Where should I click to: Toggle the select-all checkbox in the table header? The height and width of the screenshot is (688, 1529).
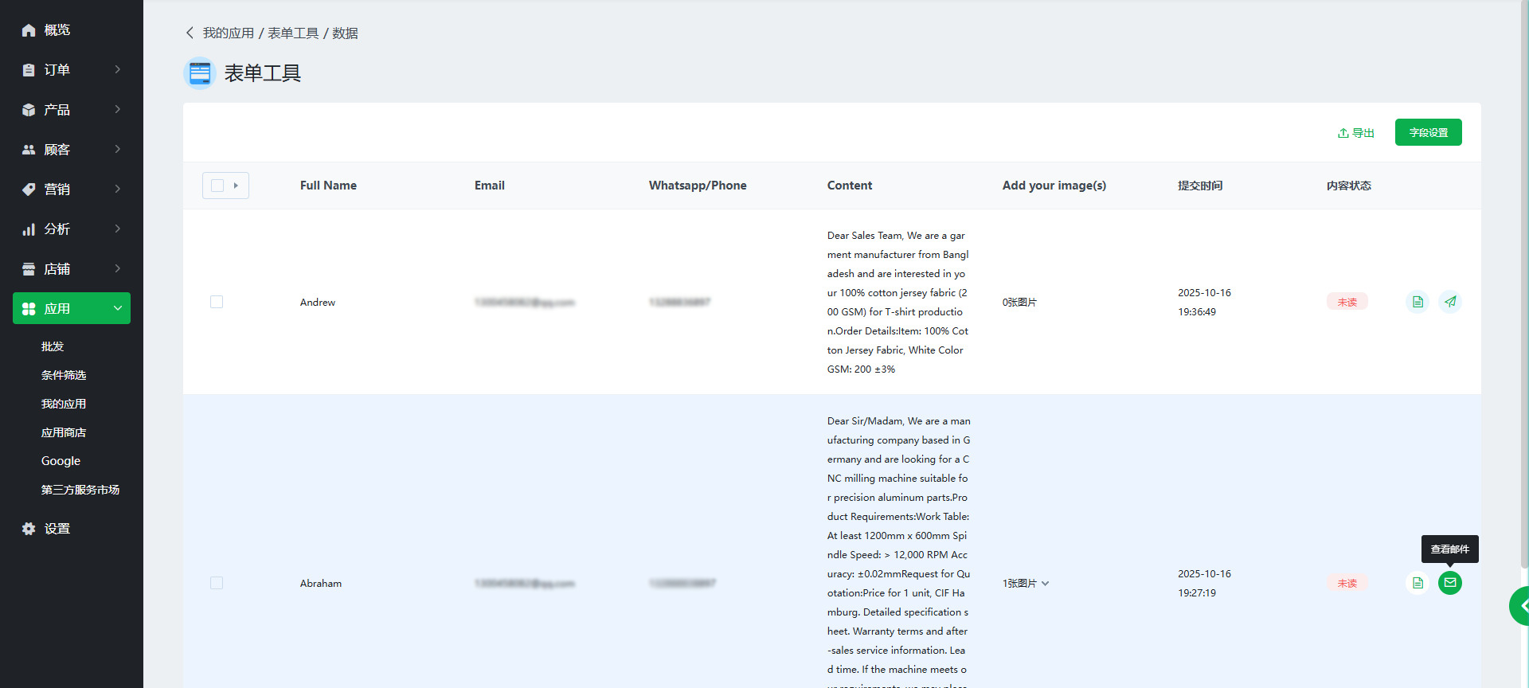(217, 186)
